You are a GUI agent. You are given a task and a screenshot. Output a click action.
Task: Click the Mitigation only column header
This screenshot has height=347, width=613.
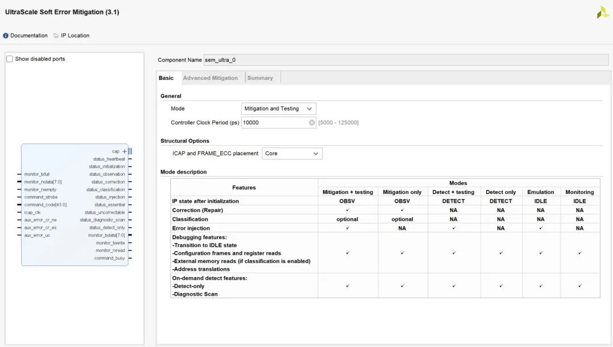[402, 192]
